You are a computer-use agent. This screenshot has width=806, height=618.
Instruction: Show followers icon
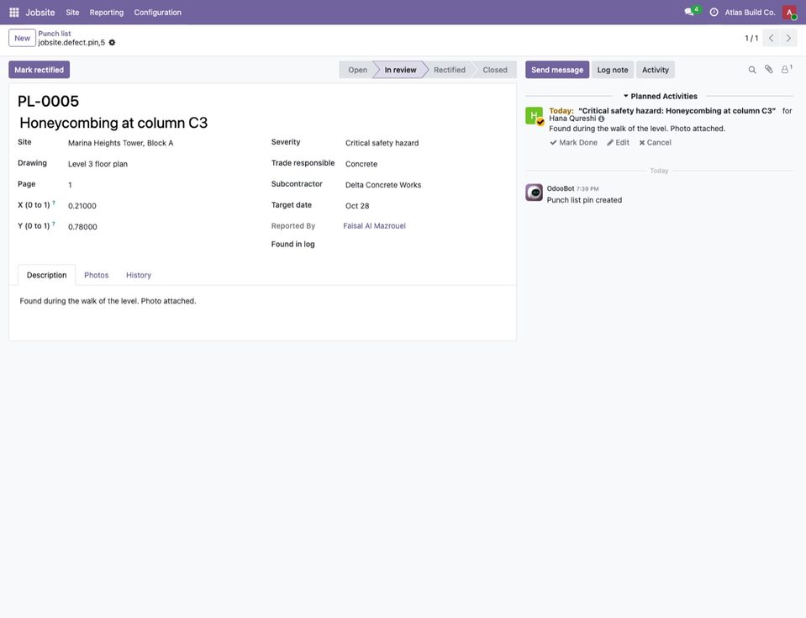click(787, 70)
